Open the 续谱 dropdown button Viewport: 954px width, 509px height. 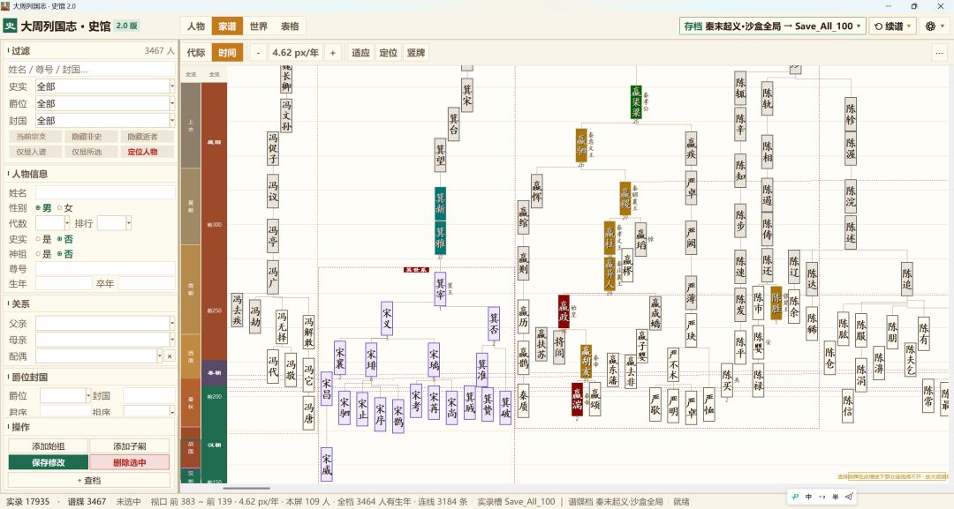893,26
